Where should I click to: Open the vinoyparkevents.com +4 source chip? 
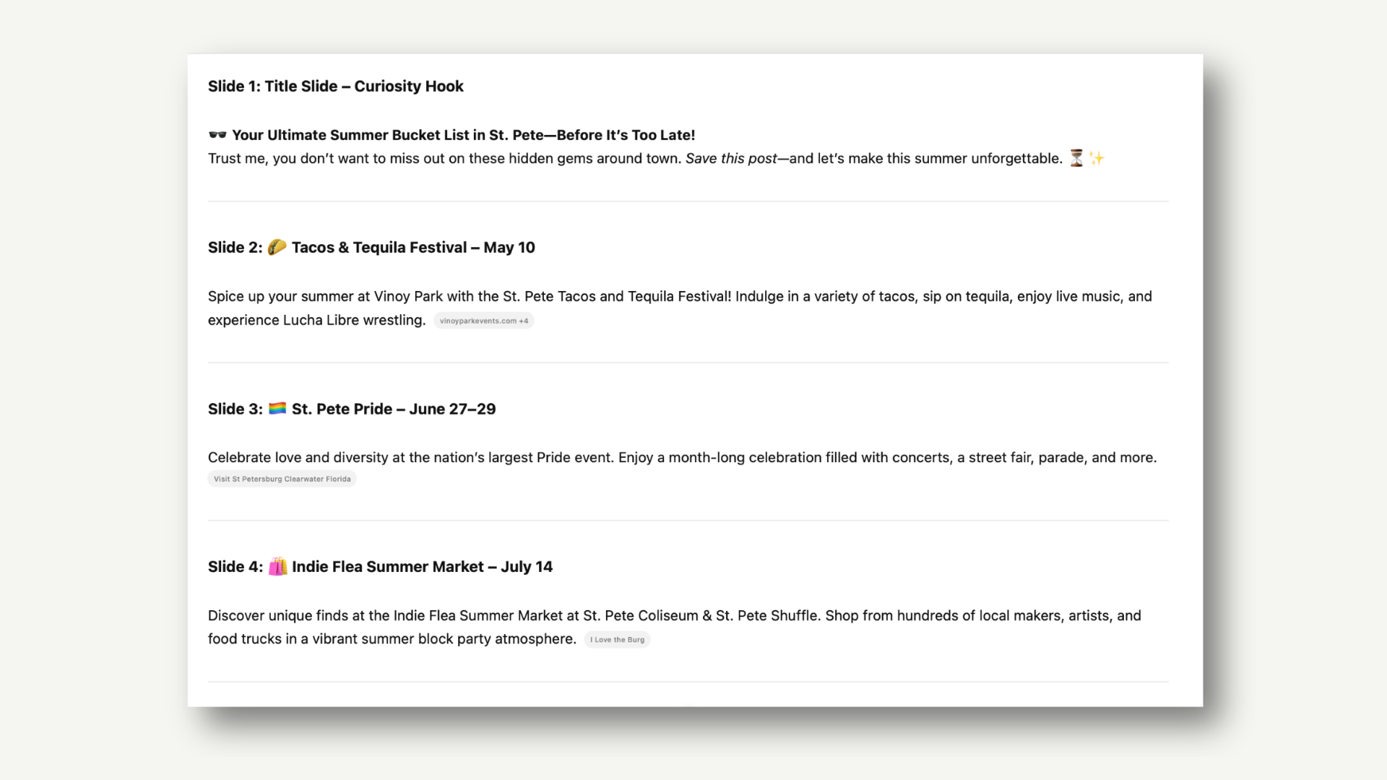pos(483,321)
